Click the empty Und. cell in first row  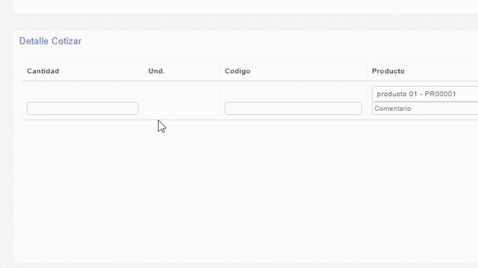182,100
